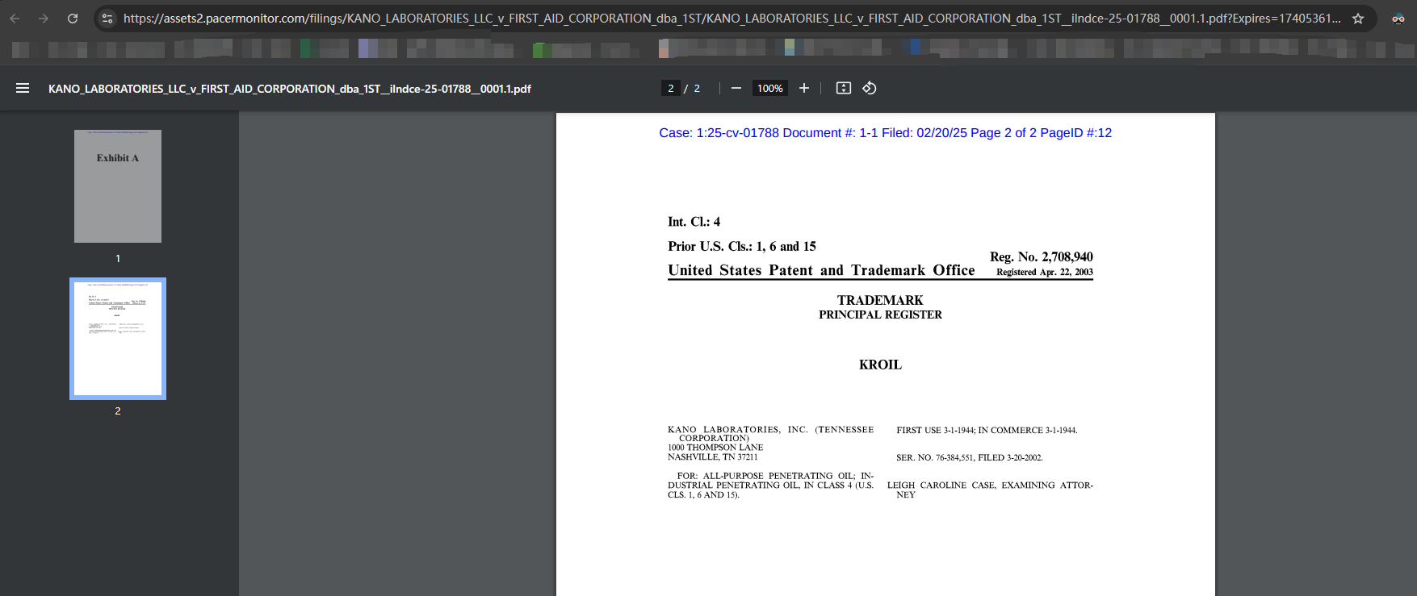Bookmark this page with the star icon
Viewport: 1417px width, 596px height.
tap(1358, 18)
